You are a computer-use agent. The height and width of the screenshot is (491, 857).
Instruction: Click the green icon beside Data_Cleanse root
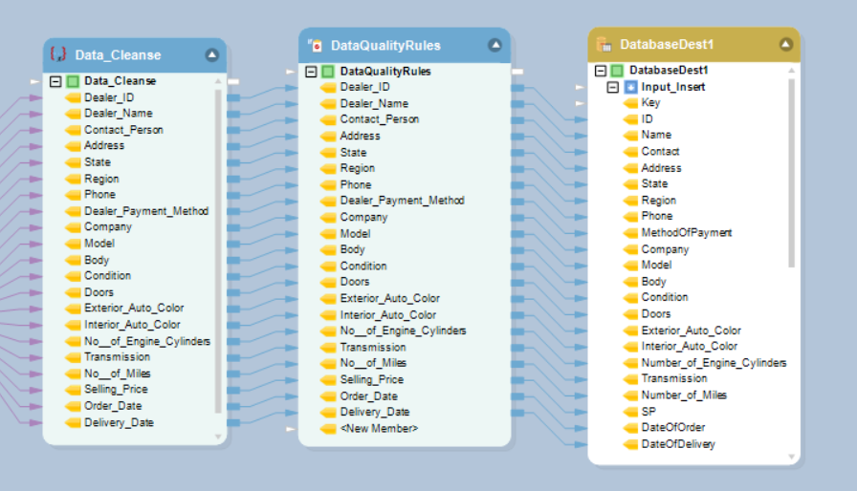(73, 81)
